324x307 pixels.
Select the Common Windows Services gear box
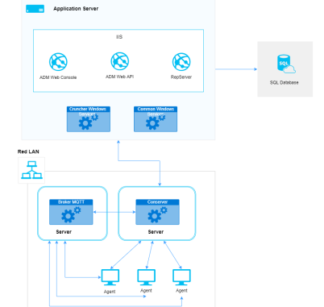156,119
